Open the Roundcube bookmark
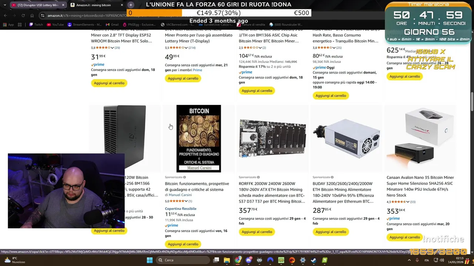Viewport: 474px width, 266px height. click(286, 25)
